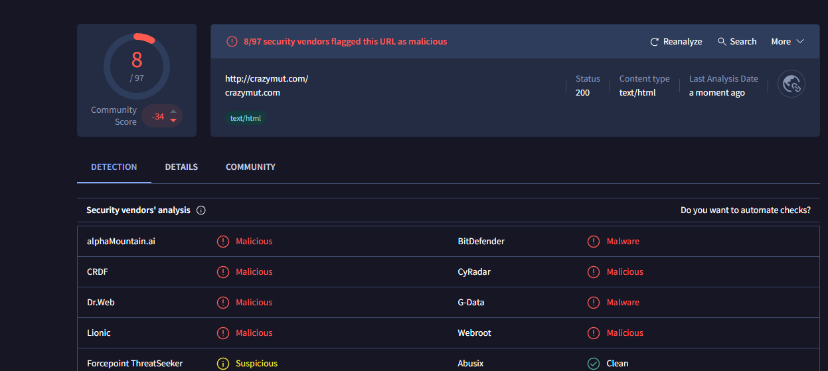
Task: Click the Content type text/html value
Action: pos(637,93)
